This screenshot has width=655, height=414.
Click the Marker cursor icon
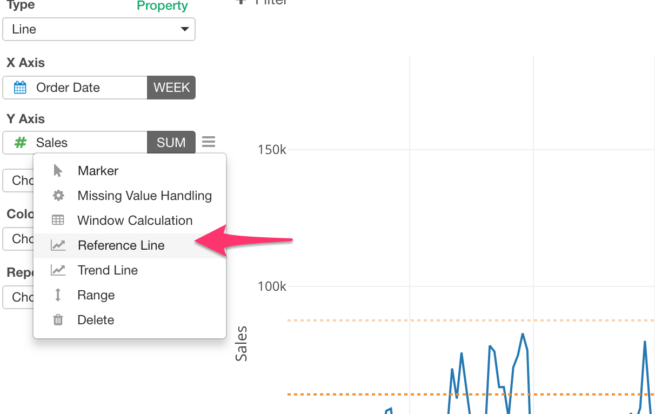point(58,171)
